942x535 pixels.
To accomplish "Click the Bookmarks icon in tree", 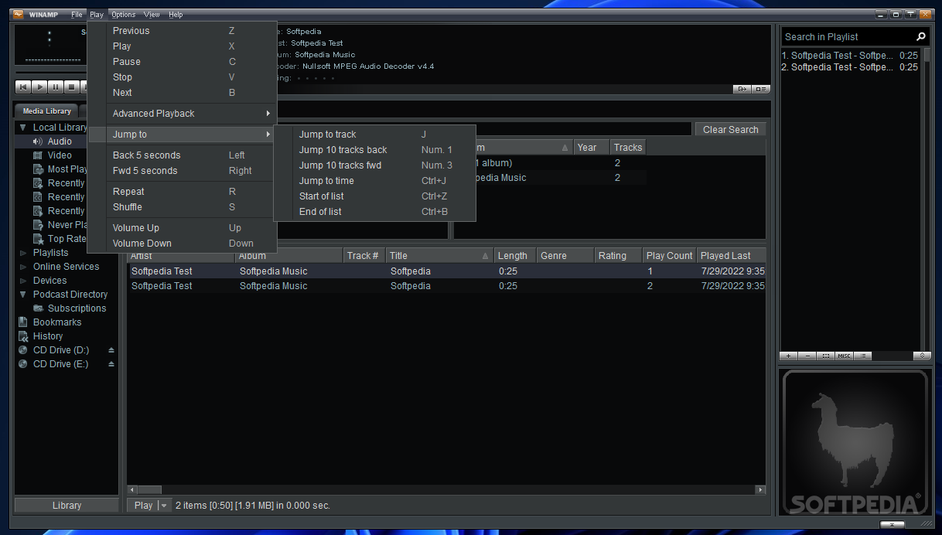I will click(23, 322).
